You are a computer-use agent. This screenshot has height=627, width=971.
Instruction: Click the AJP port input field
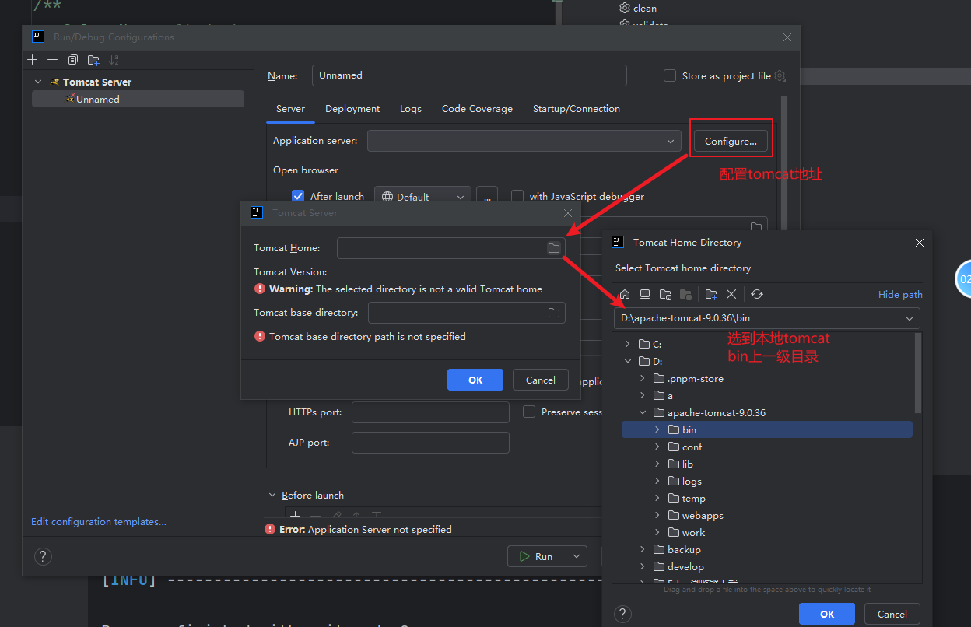(x=430, y=443)
